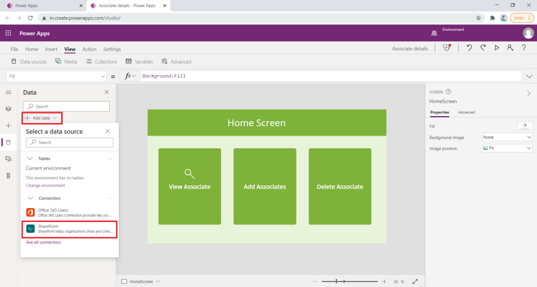The image size is (537, 287).
Task: Collapse the Connectors section
Action: click(x=30, y=198)
